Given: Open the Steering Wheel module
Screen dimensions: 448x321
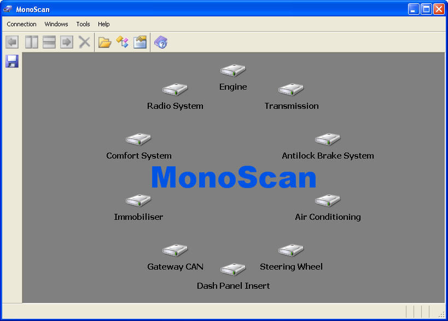Looking at the screenshot, I should click(x=291, y=250).
